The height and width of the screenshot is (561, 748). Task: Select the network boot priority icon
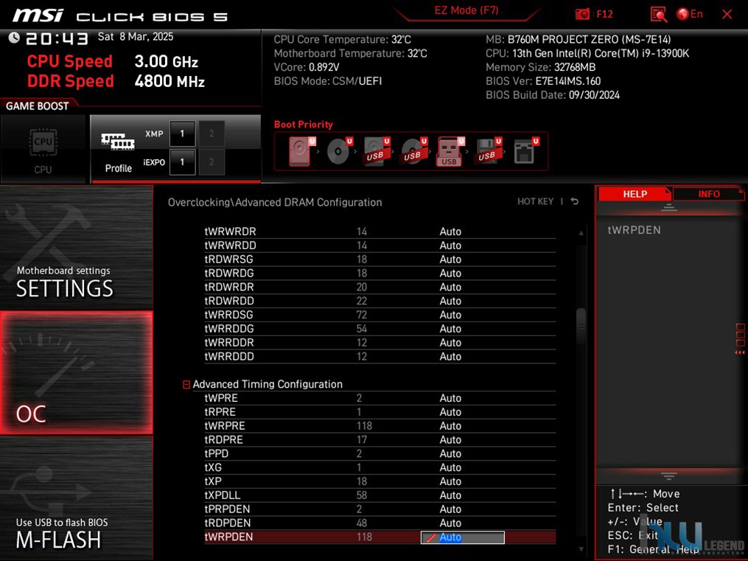point(525,151)
